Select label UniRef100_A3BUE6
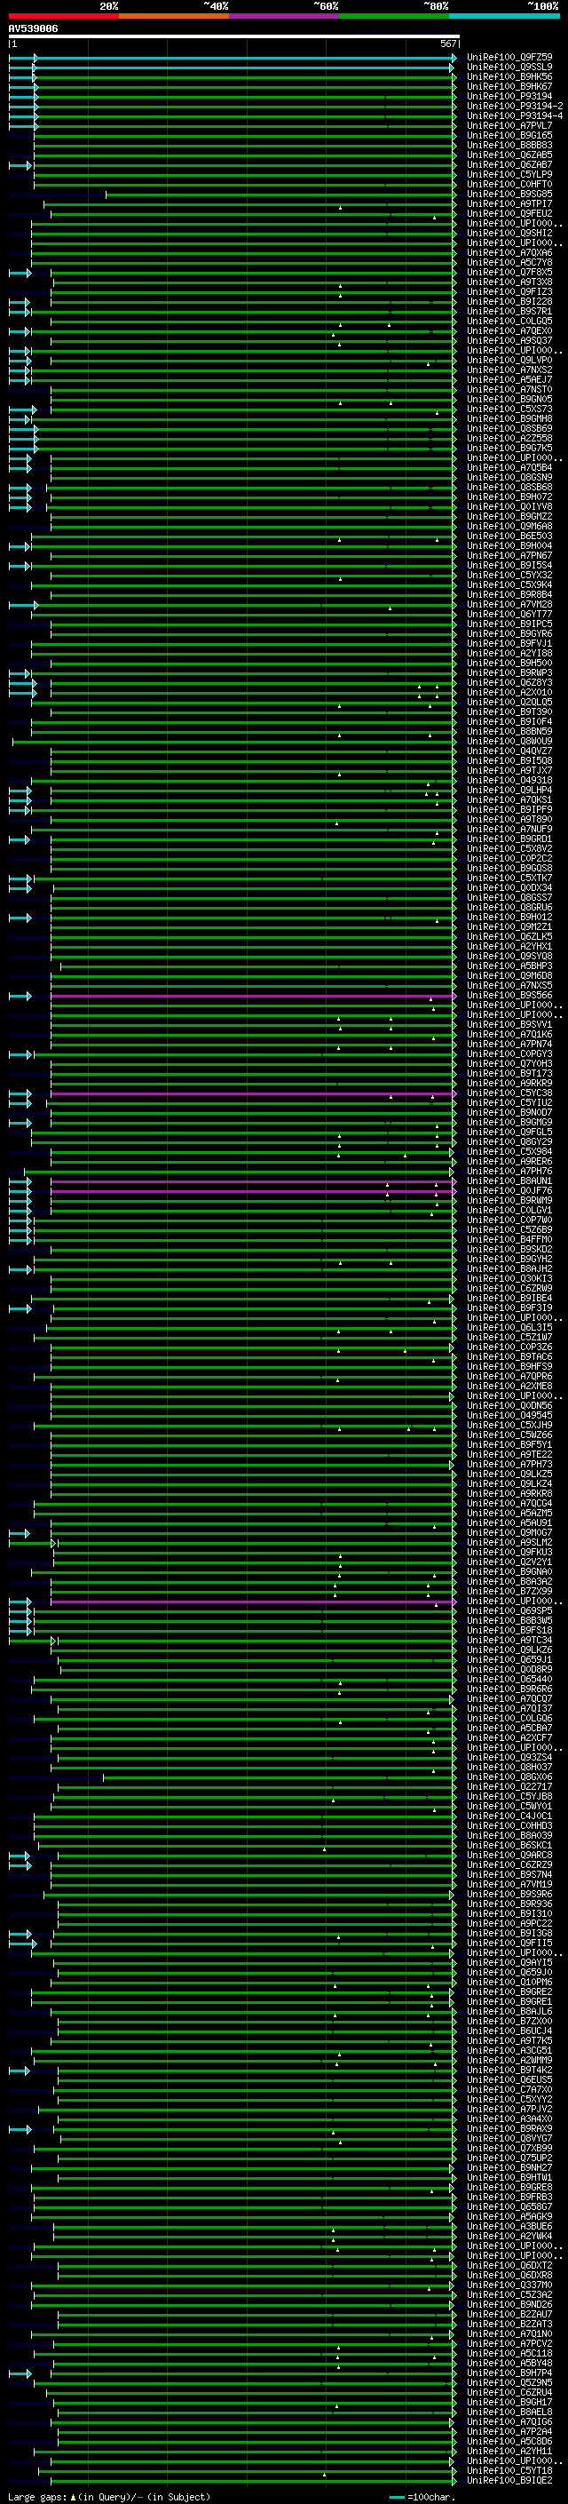 509,2226
